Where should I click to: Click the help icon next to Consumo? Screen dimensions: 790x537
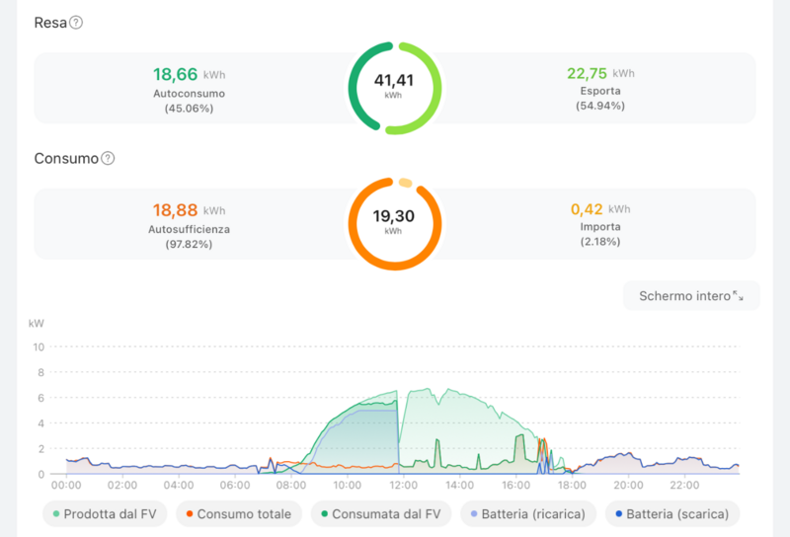[x=109, y=158]
